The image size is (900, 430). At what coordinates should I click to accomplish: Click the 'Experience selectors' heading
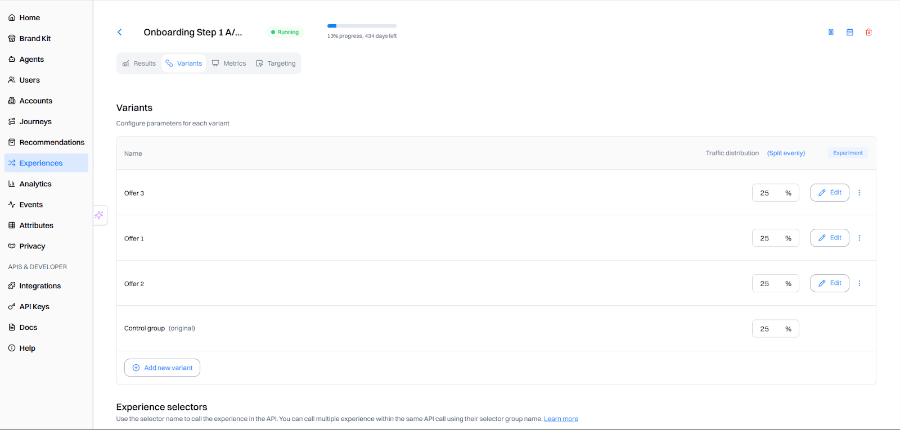coord(162,407)
